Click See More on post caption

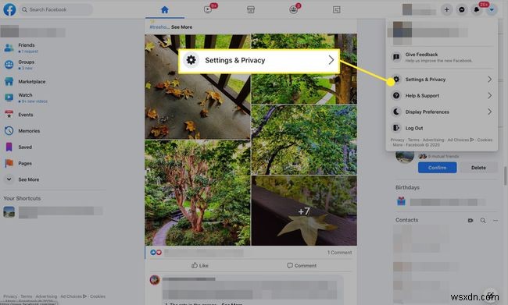pos(182,27)
